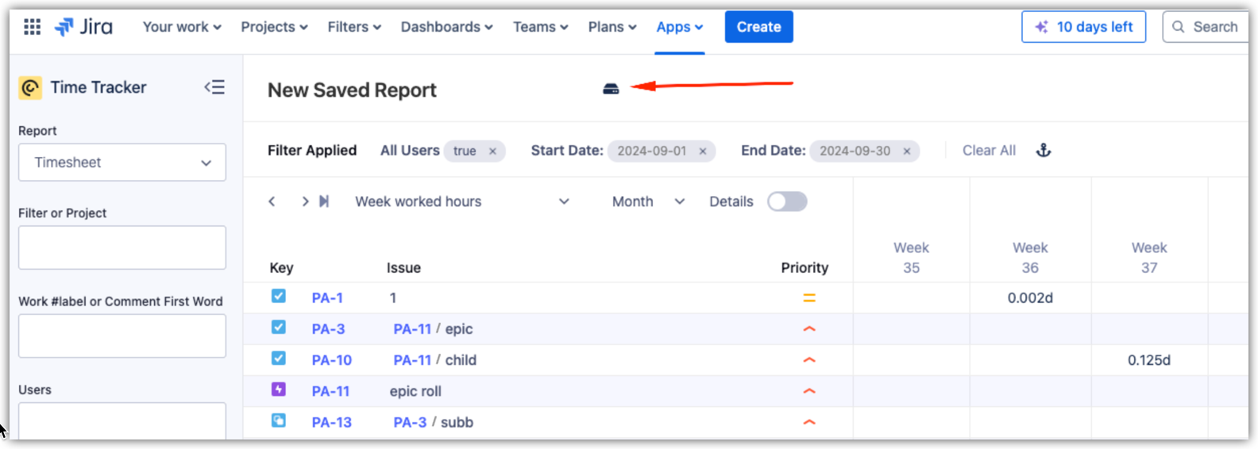This screenshot has height=449, width=1258.
Task: Open the Dashboards menu
Action: pos(446,27)
